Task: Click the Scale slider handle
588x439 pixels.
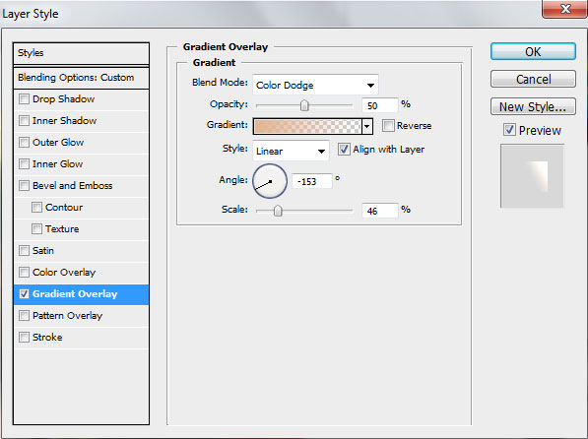Action: coord(278,211)
